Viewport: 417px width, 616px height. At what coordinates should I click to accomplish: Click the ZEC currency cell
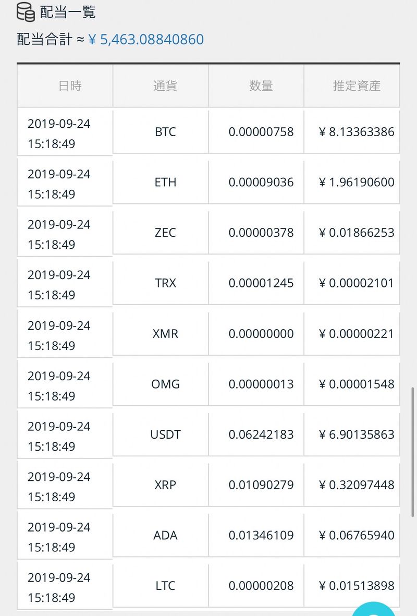[x=165, y=233]
